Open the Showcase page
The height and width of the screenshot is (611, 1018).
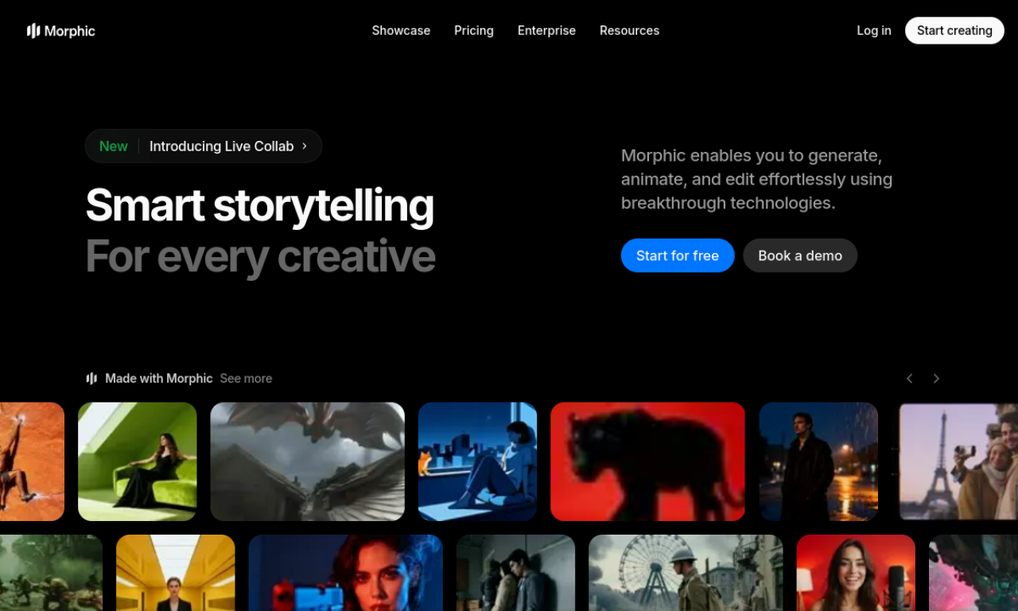point(401,30)
